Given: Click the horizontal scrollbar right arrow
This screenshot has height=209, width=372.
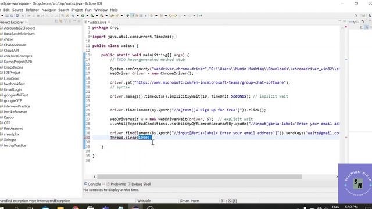Looking at the screenshot, I should click(337, 176).
